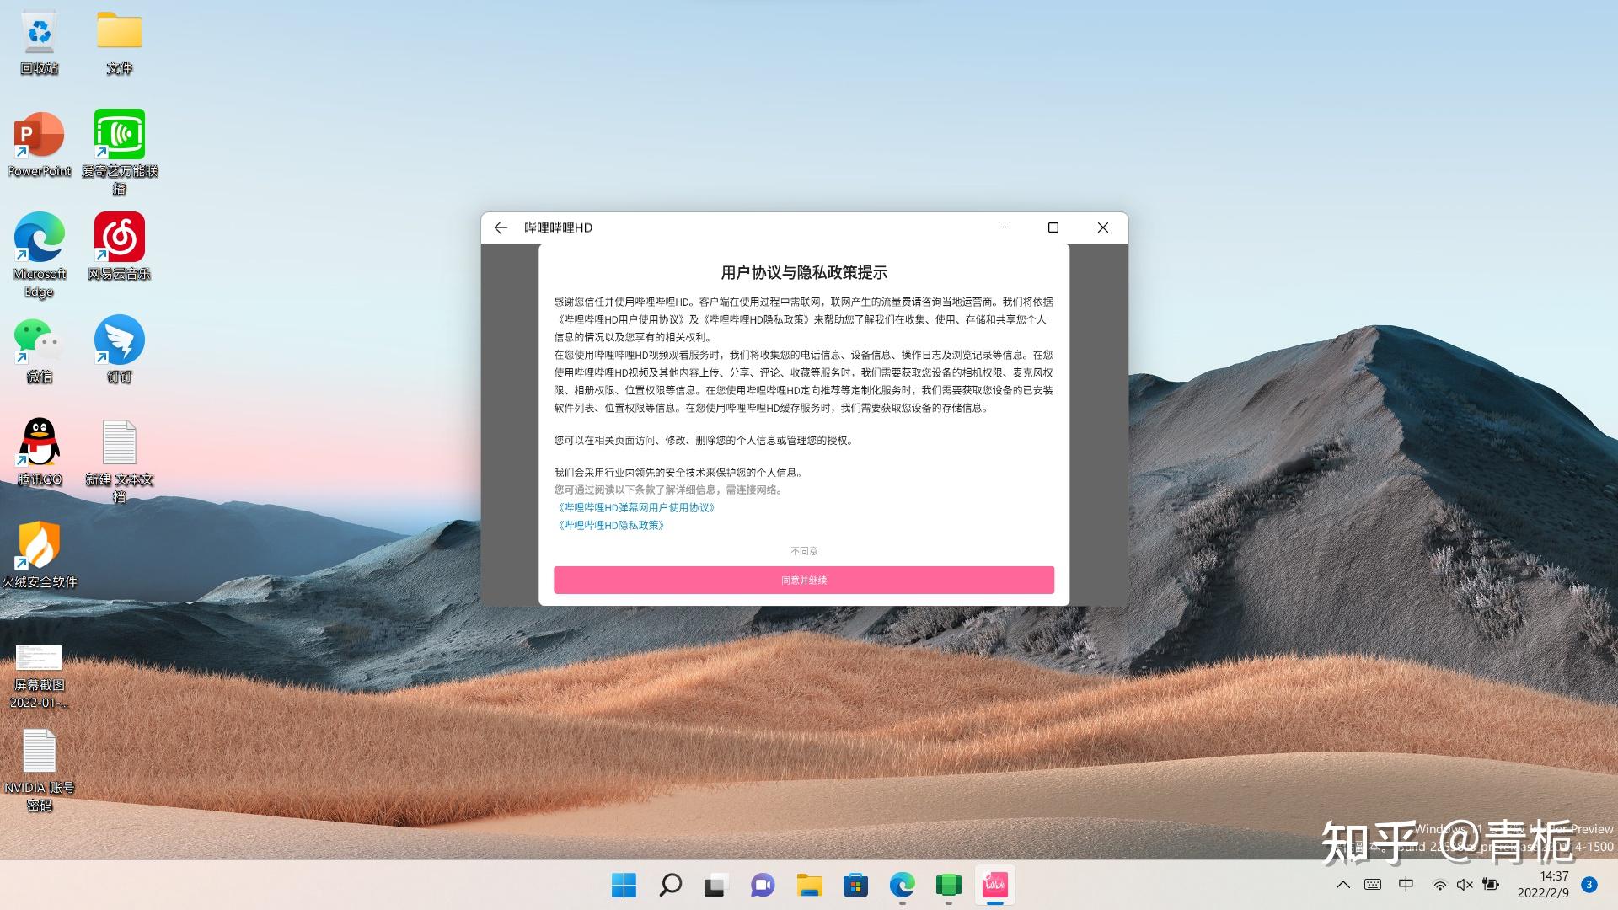The width and height of the screenshot is (1618, 910).
Task: Open bilibili HD from the taskbar
Action: pyautogui.click(x=994, y=886)
